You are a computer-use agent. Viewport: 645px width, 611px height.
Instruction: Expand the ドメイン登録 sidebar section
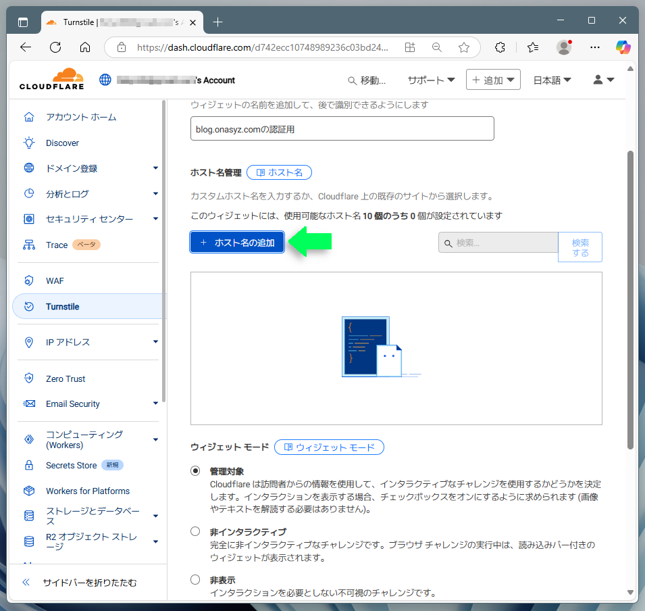(x=155, y=168)
